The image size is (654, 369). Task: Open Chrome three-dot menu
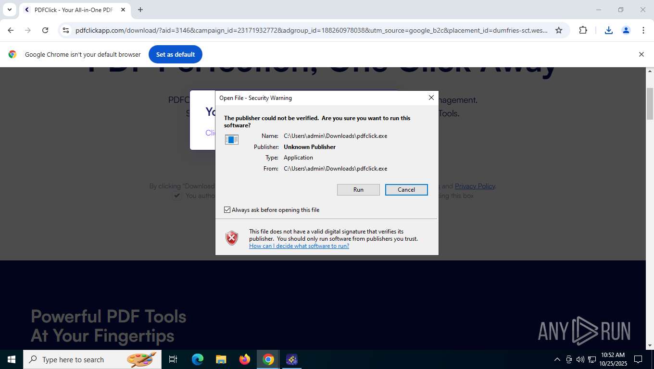643,30
